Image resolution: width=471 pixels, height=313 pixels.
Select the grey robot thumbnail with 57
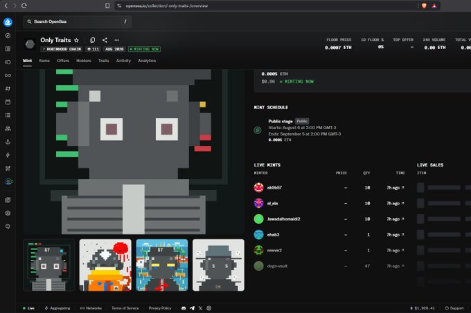[48, 265]
